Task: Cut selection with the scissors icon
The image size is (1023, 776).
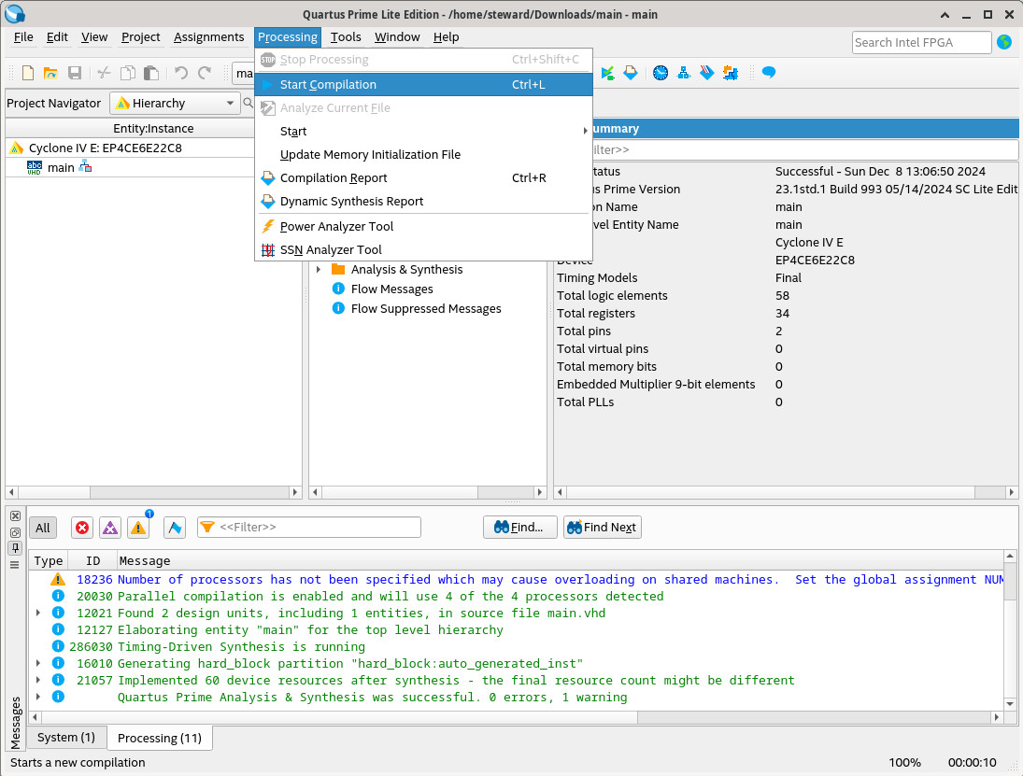Action: click(104, 73)
